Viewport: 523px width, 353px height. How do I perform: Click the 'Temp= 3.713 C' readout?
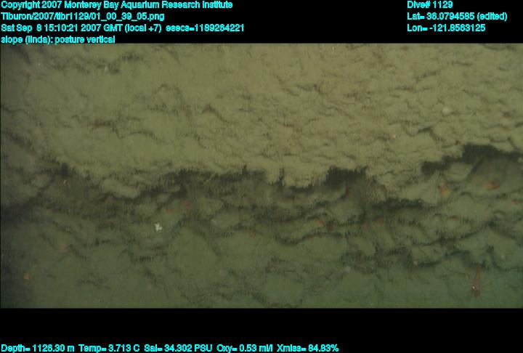(109, 349)
